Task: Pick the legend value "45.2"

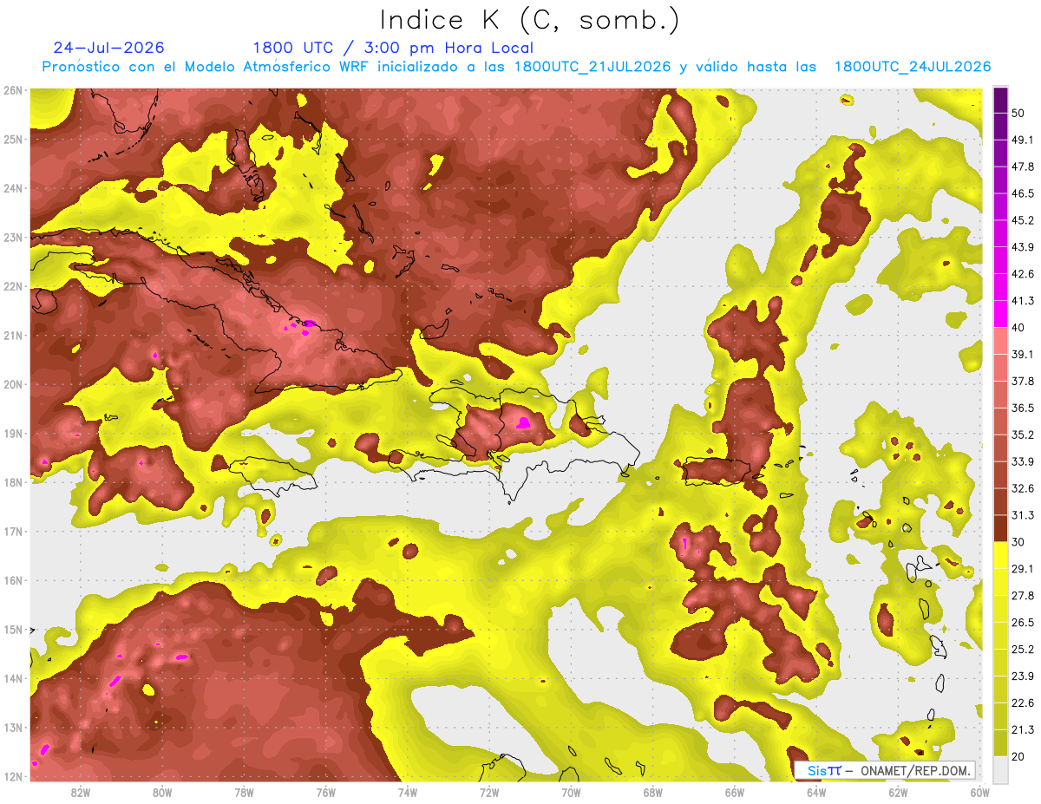Action: click(1023, 220)
